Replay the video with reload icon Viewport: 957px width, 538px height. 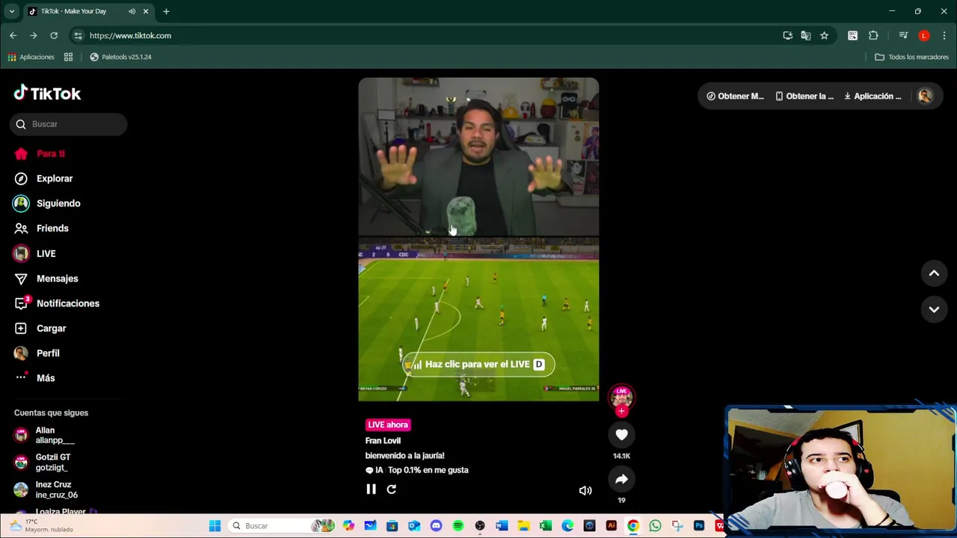pos(391,489)
